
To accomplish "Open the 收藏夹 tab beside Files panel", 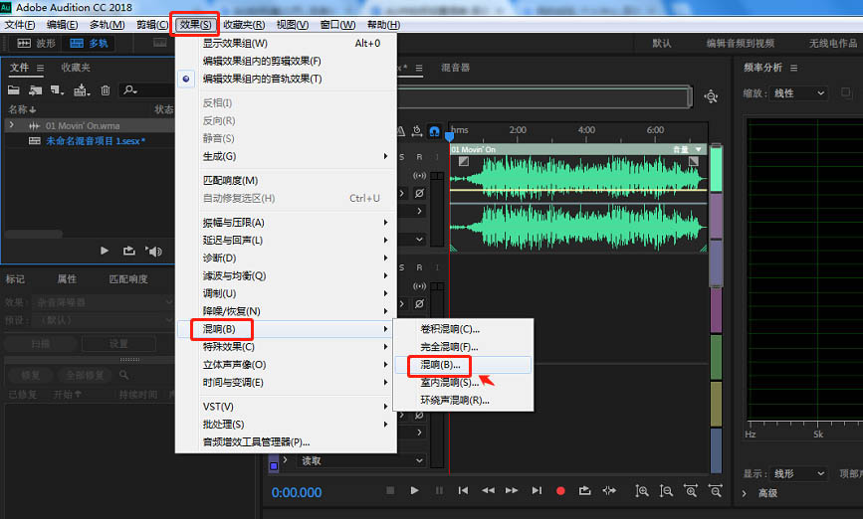I will (x=76, y=68).
